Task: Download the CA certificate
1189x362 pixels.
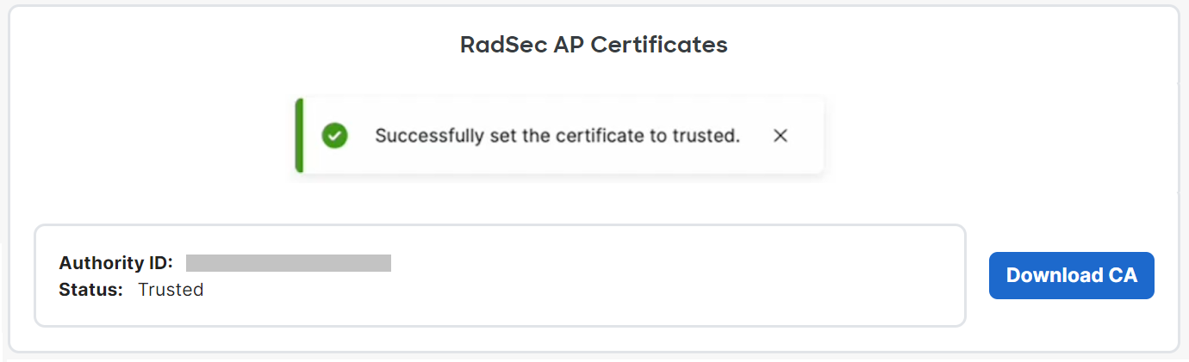Action: 1071,275
